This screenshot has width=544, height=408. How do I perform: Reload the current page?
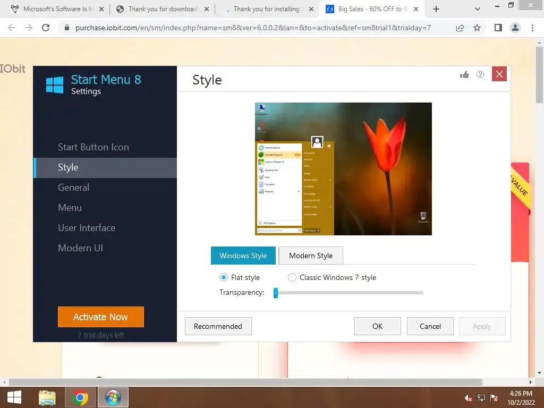tap(46, 28)
